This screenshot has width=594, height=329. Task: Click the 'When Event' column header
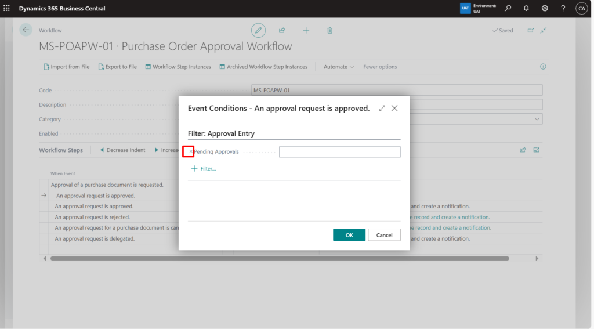(x=63, y=173)
